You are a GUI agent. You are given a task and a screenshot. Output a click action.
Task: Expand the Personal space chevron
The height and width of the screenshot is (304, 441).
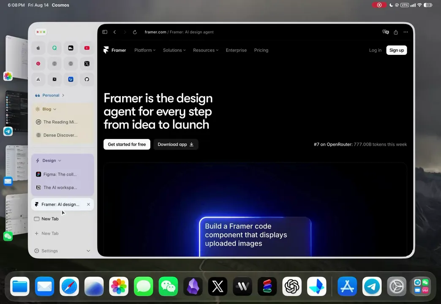63,95
